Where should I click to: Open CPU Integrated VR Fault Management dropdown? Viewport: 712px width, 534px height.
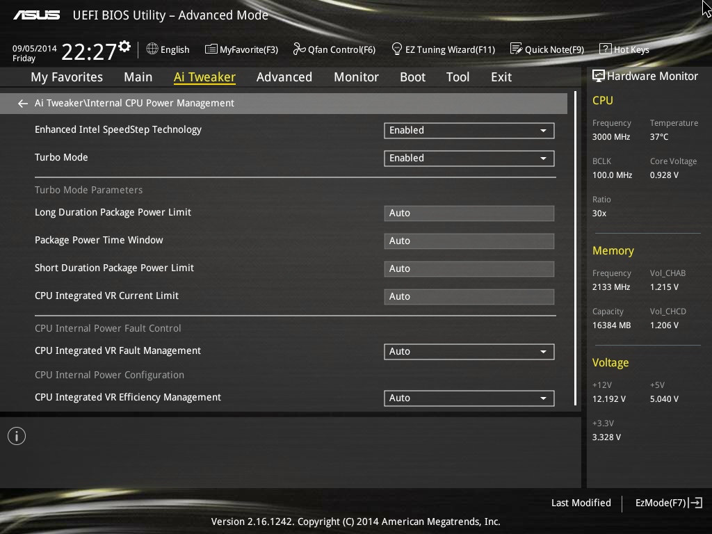469,351
